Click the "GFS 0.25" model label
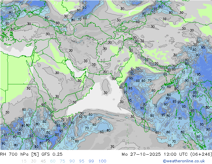 [52, 154]
